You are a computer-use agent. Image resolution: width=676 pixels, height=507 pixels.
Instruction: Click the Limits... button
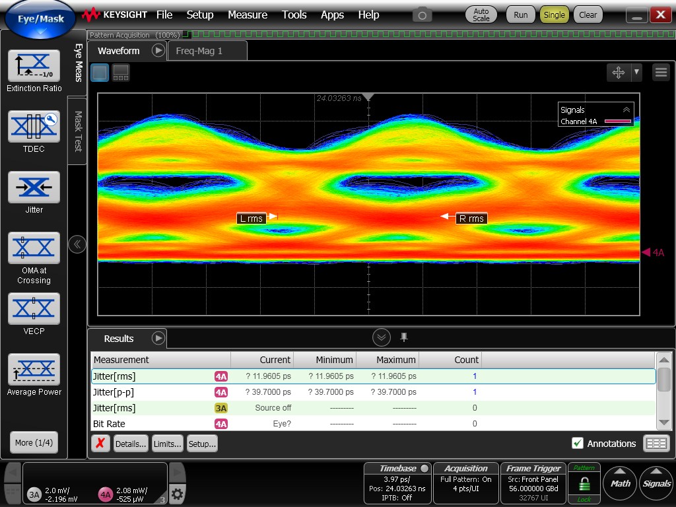[x=168, y=444]
